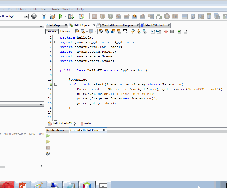The height and width of the screenshot is (188, 227).
Task: Open dropdown arrow beside Run Project
Action: pyautogui.click(x=65, y=16)
